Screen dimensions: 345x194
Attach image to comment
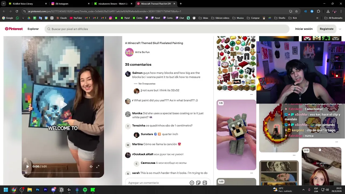(x=205, y=183)
